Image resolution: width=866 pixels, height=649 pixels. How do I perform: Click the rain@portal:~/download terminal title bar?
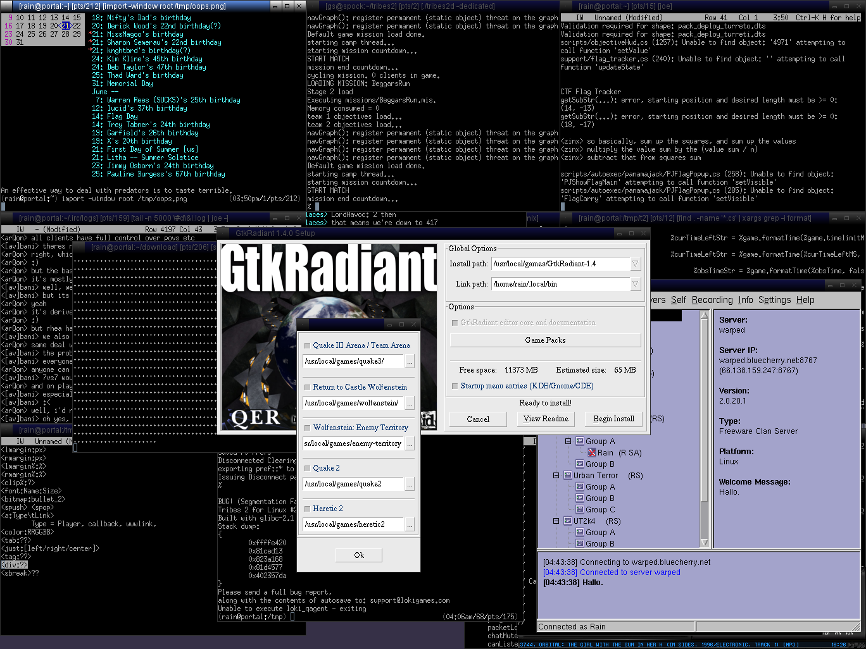point(149,247)
